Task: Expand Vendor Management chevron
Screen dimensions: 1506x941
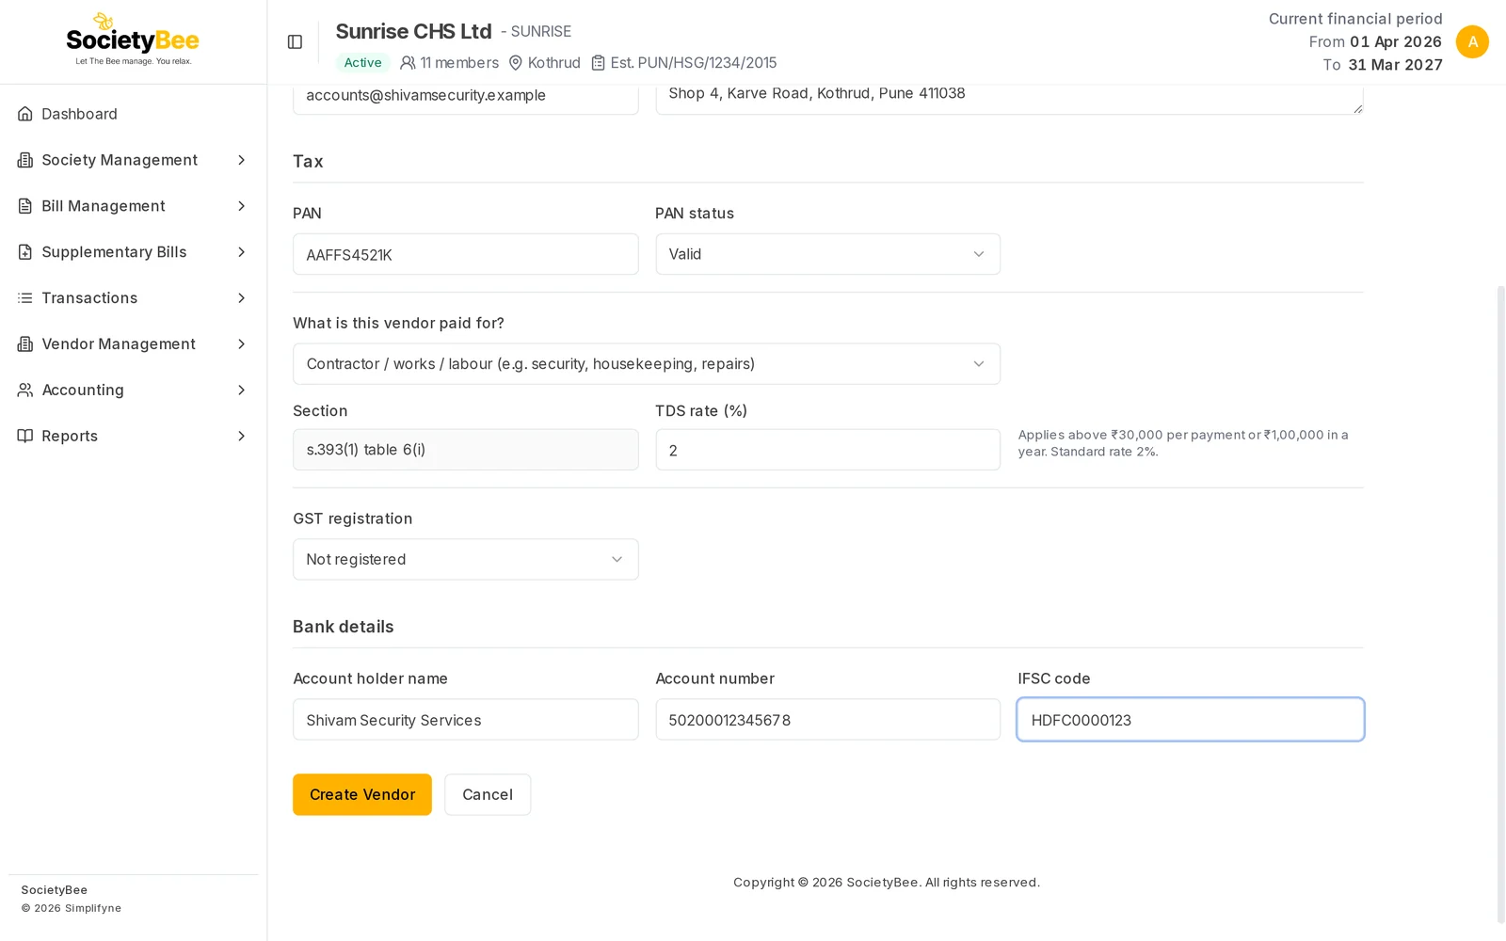Action: point(242,344)
